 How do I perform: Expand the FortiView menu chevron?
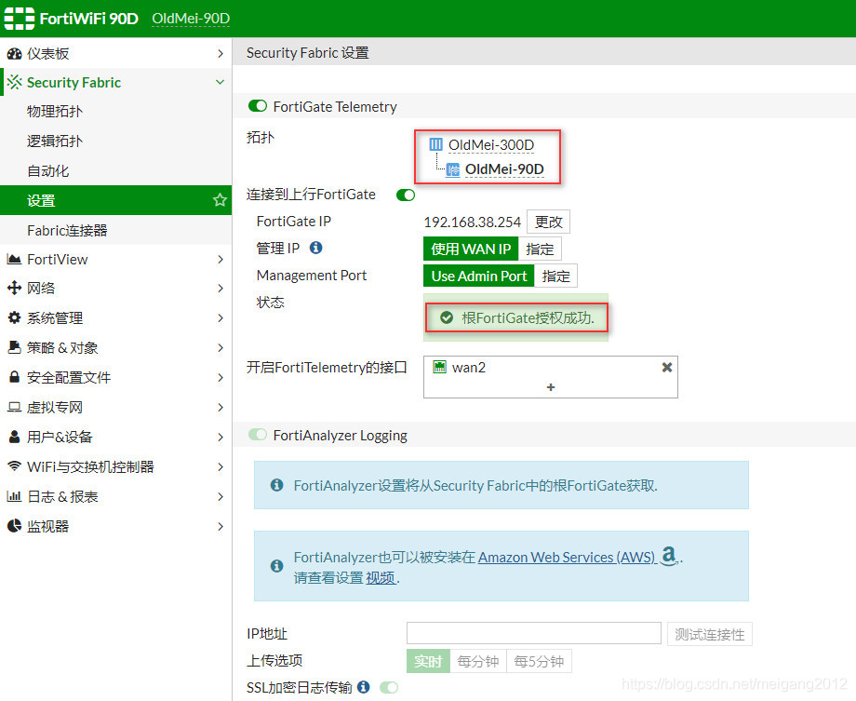[x=220, y=259]
